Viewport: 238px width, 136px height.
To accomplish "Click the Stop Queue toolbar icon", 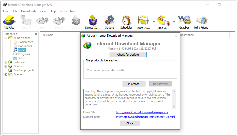I will pos(164,20).
